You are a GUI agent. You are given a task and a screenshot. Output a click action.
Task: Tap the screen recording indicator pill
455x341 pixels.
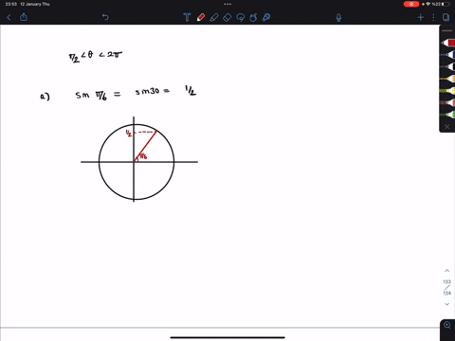click(x=411, y=4)
